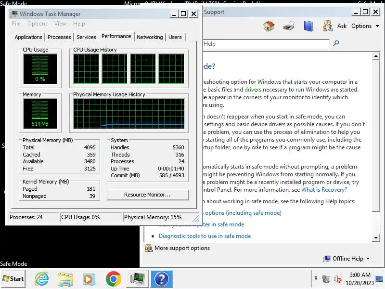Open the View menu in Task Manager
This screenshot has height=289, width=385.
(60, 24)
